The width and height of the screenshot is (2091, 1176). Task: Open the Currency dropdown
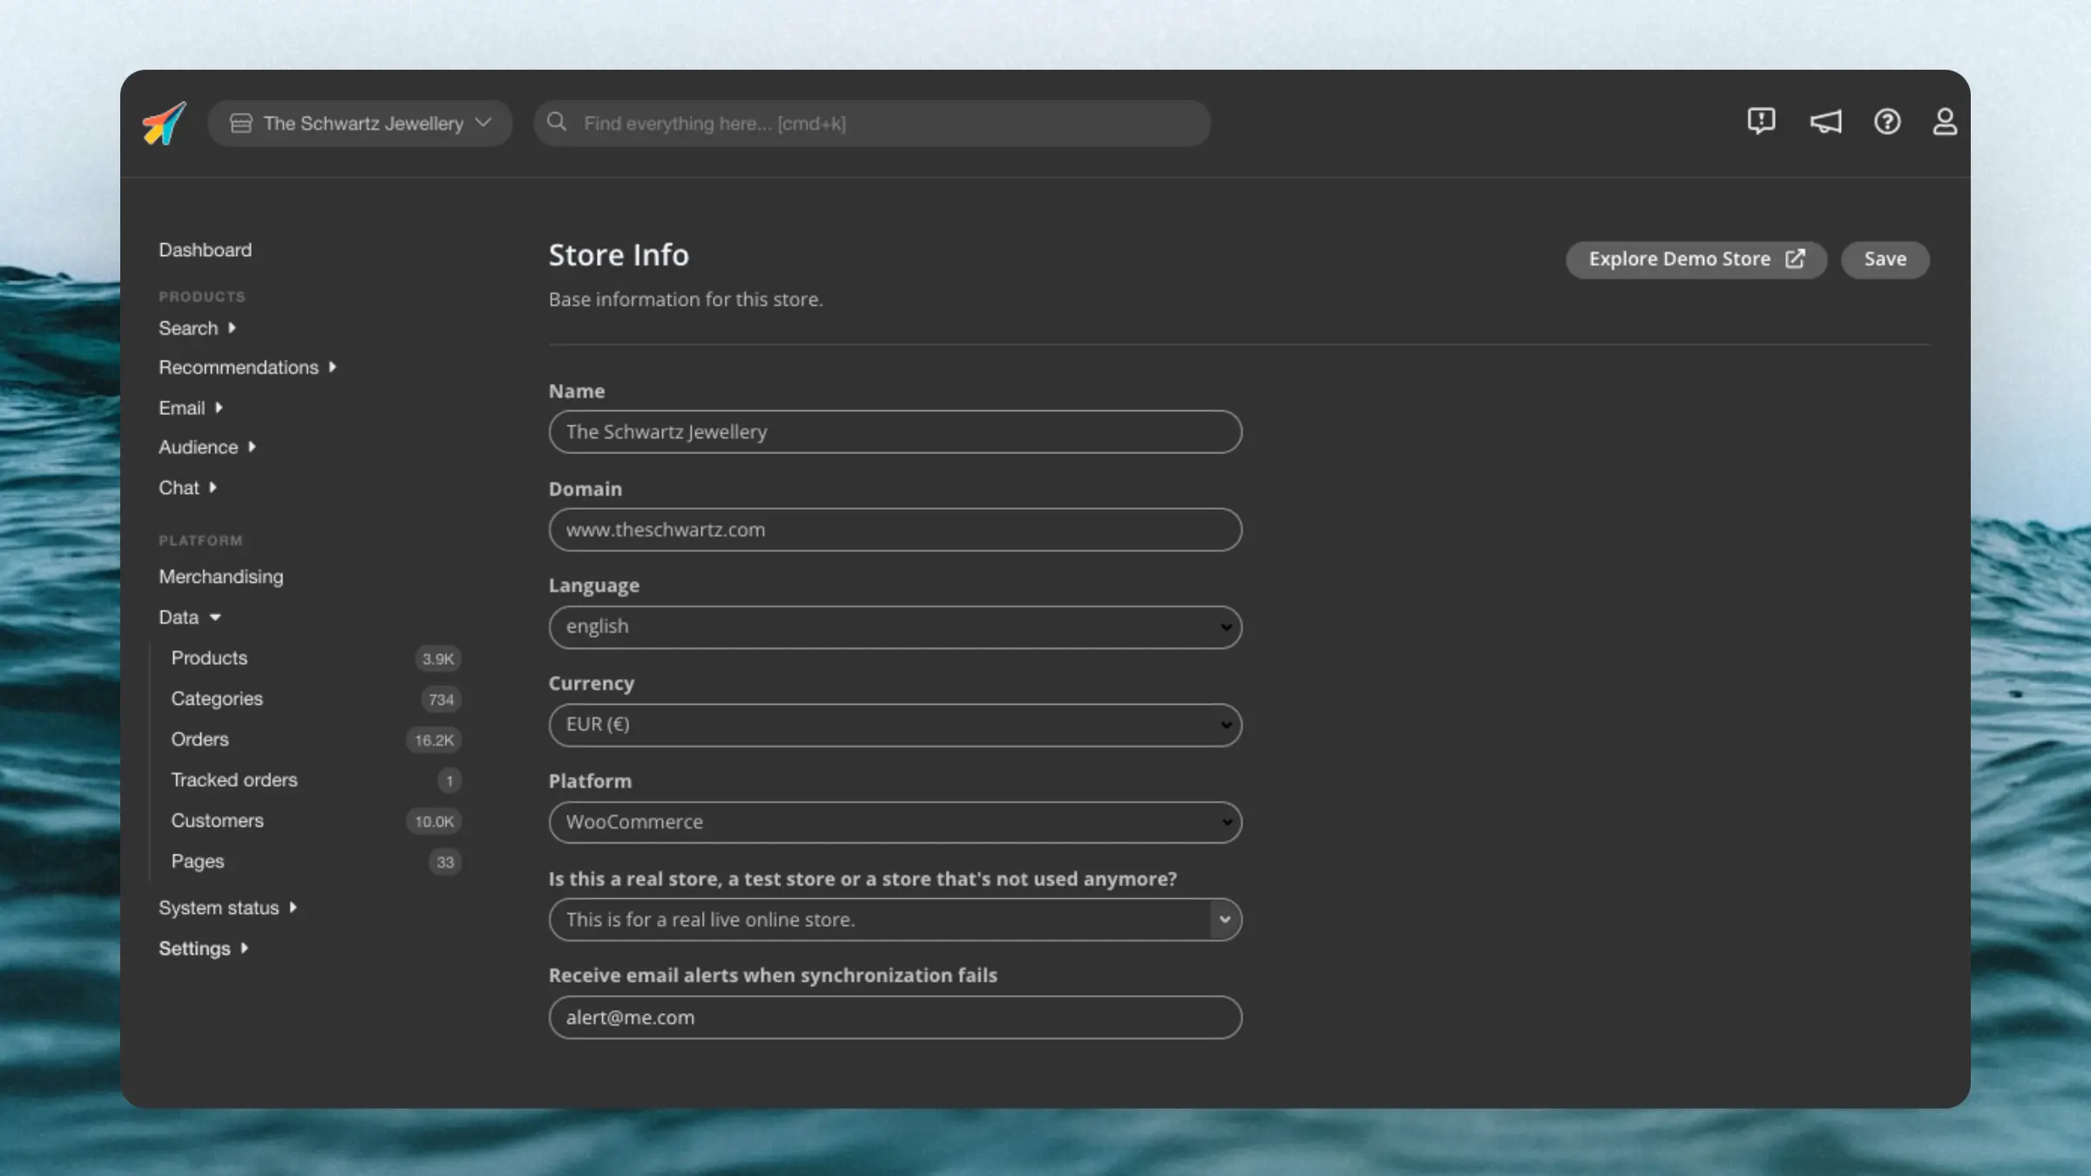point(895,725)
